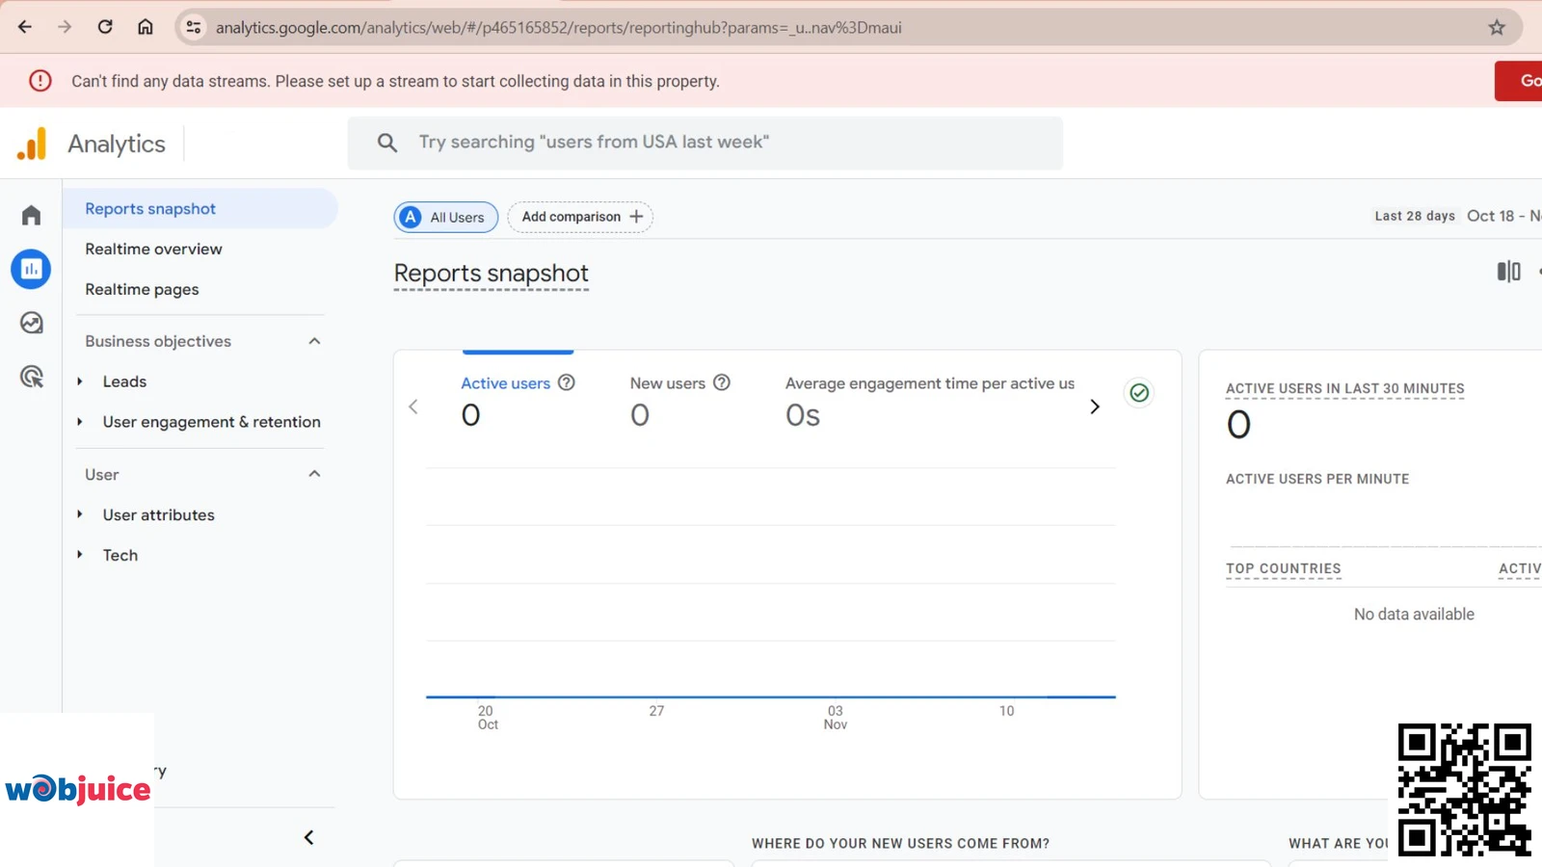Go back using the browser back arrow
Image resolution: width=1542 pixels, height=867 pixels.
pyautogui.click(x=25, y=27)
